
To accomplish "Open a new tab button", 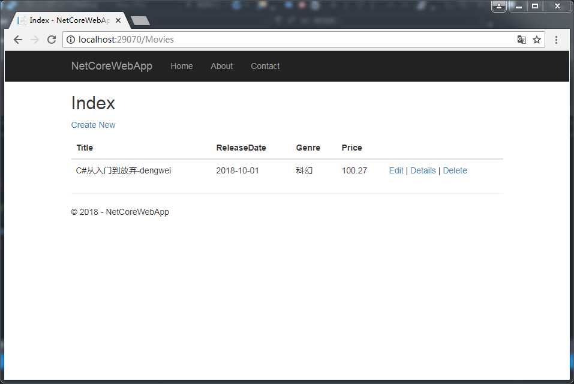I will pos(140,21).
